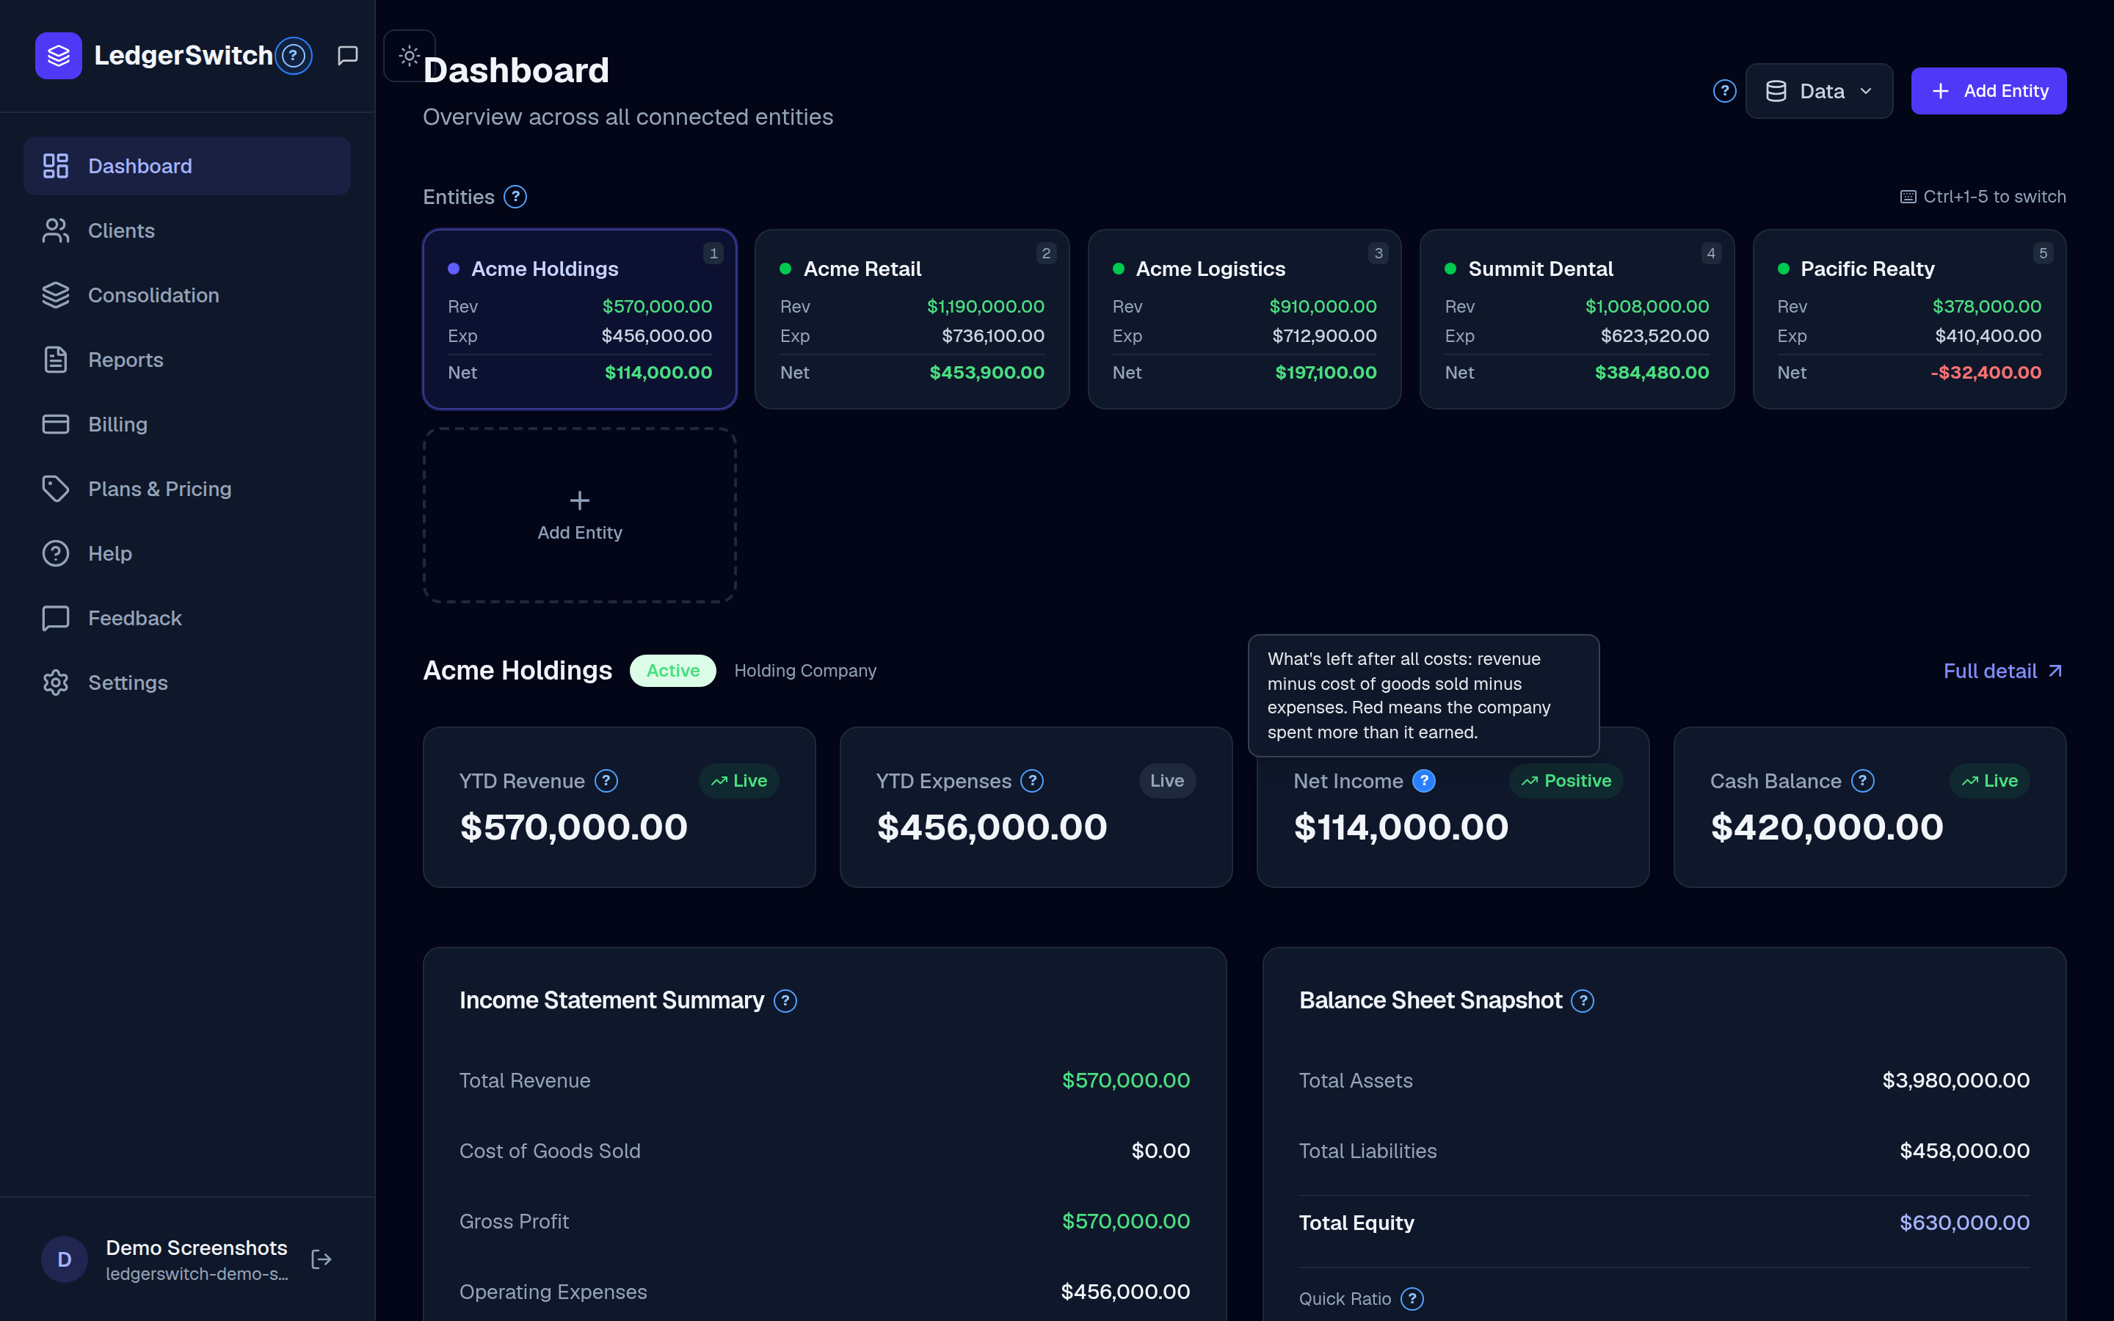Click Operating Expenses value $456,000.00
Viewport: 2114px width, 1321px height.
coord(1125,1292)
